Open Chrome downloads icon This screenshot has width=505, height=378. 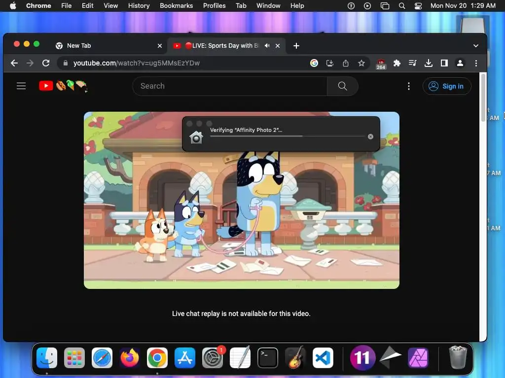(429, 63)
